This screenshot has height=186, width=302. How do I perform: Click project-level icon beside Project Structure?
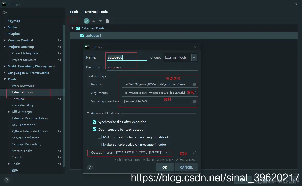pyautogui.click(x=59, y=60)
